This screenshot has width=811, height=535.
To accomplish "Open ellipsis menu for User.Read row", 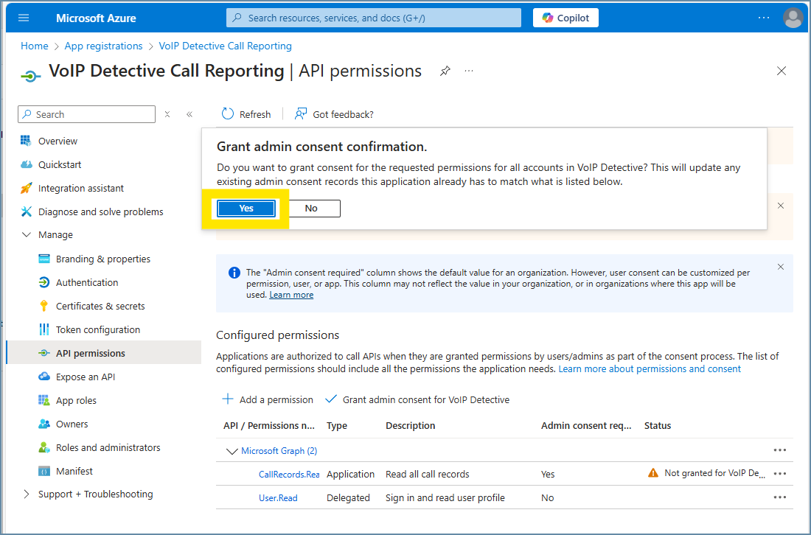I will coord(780,497).
